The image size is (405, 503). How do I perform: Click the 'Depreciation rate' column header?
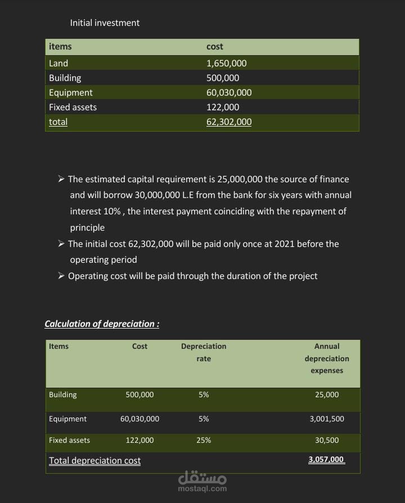(x=204, y=352)
